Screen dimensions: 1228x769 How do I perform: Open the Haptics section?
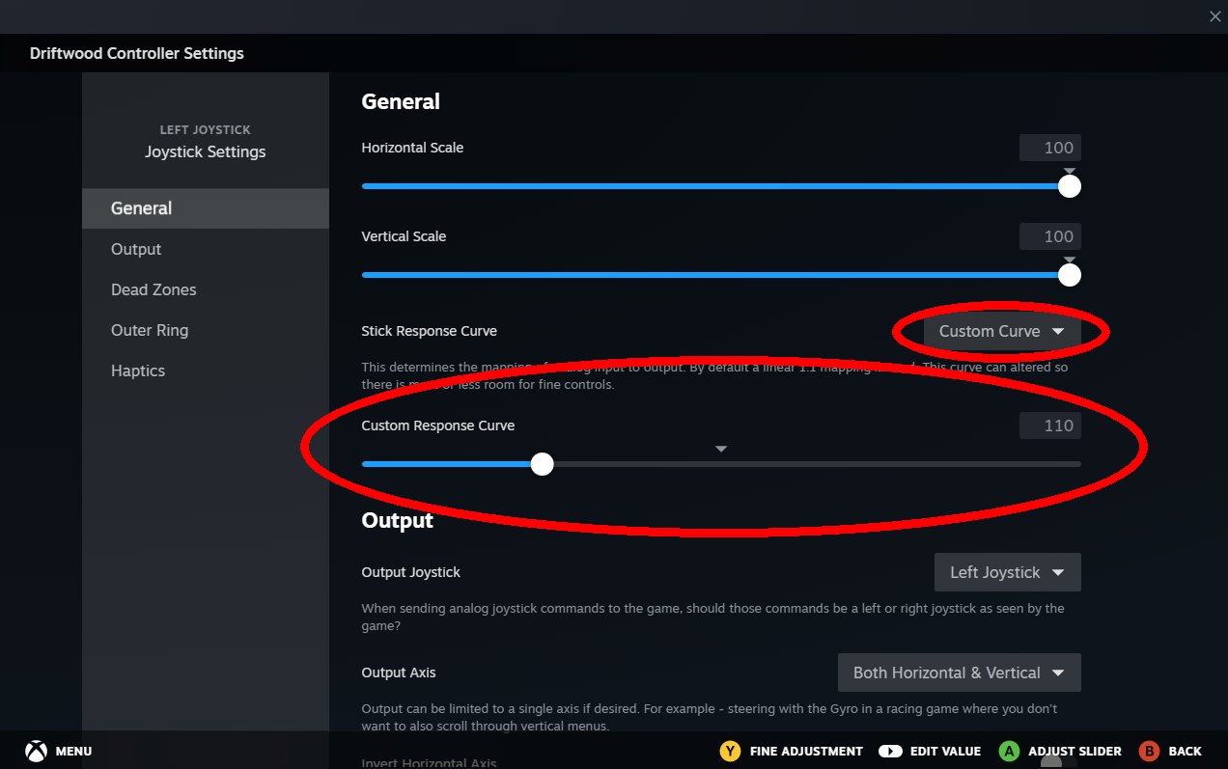pyautogui.click(x=138, y=371)
